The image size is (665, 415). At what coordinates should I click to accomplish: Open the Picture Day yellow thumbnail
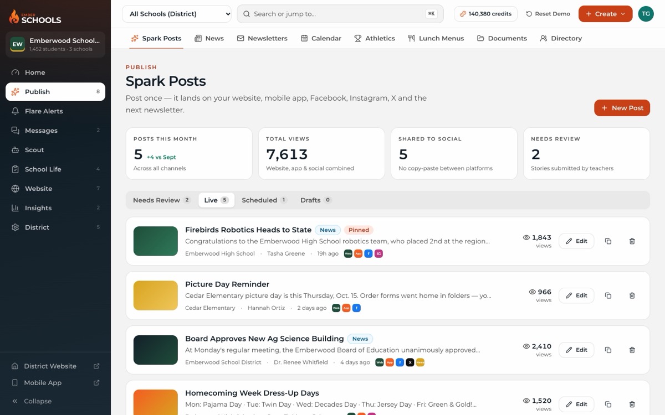156,295
